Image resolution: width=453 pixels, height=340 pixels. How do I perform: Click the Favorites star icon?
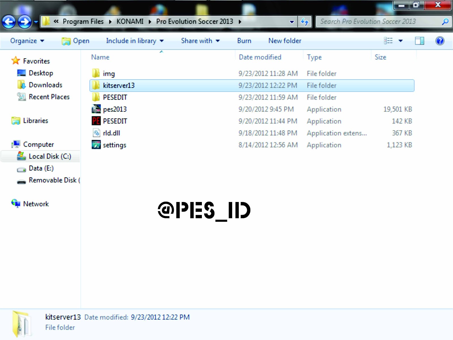(x=16, y=60)
